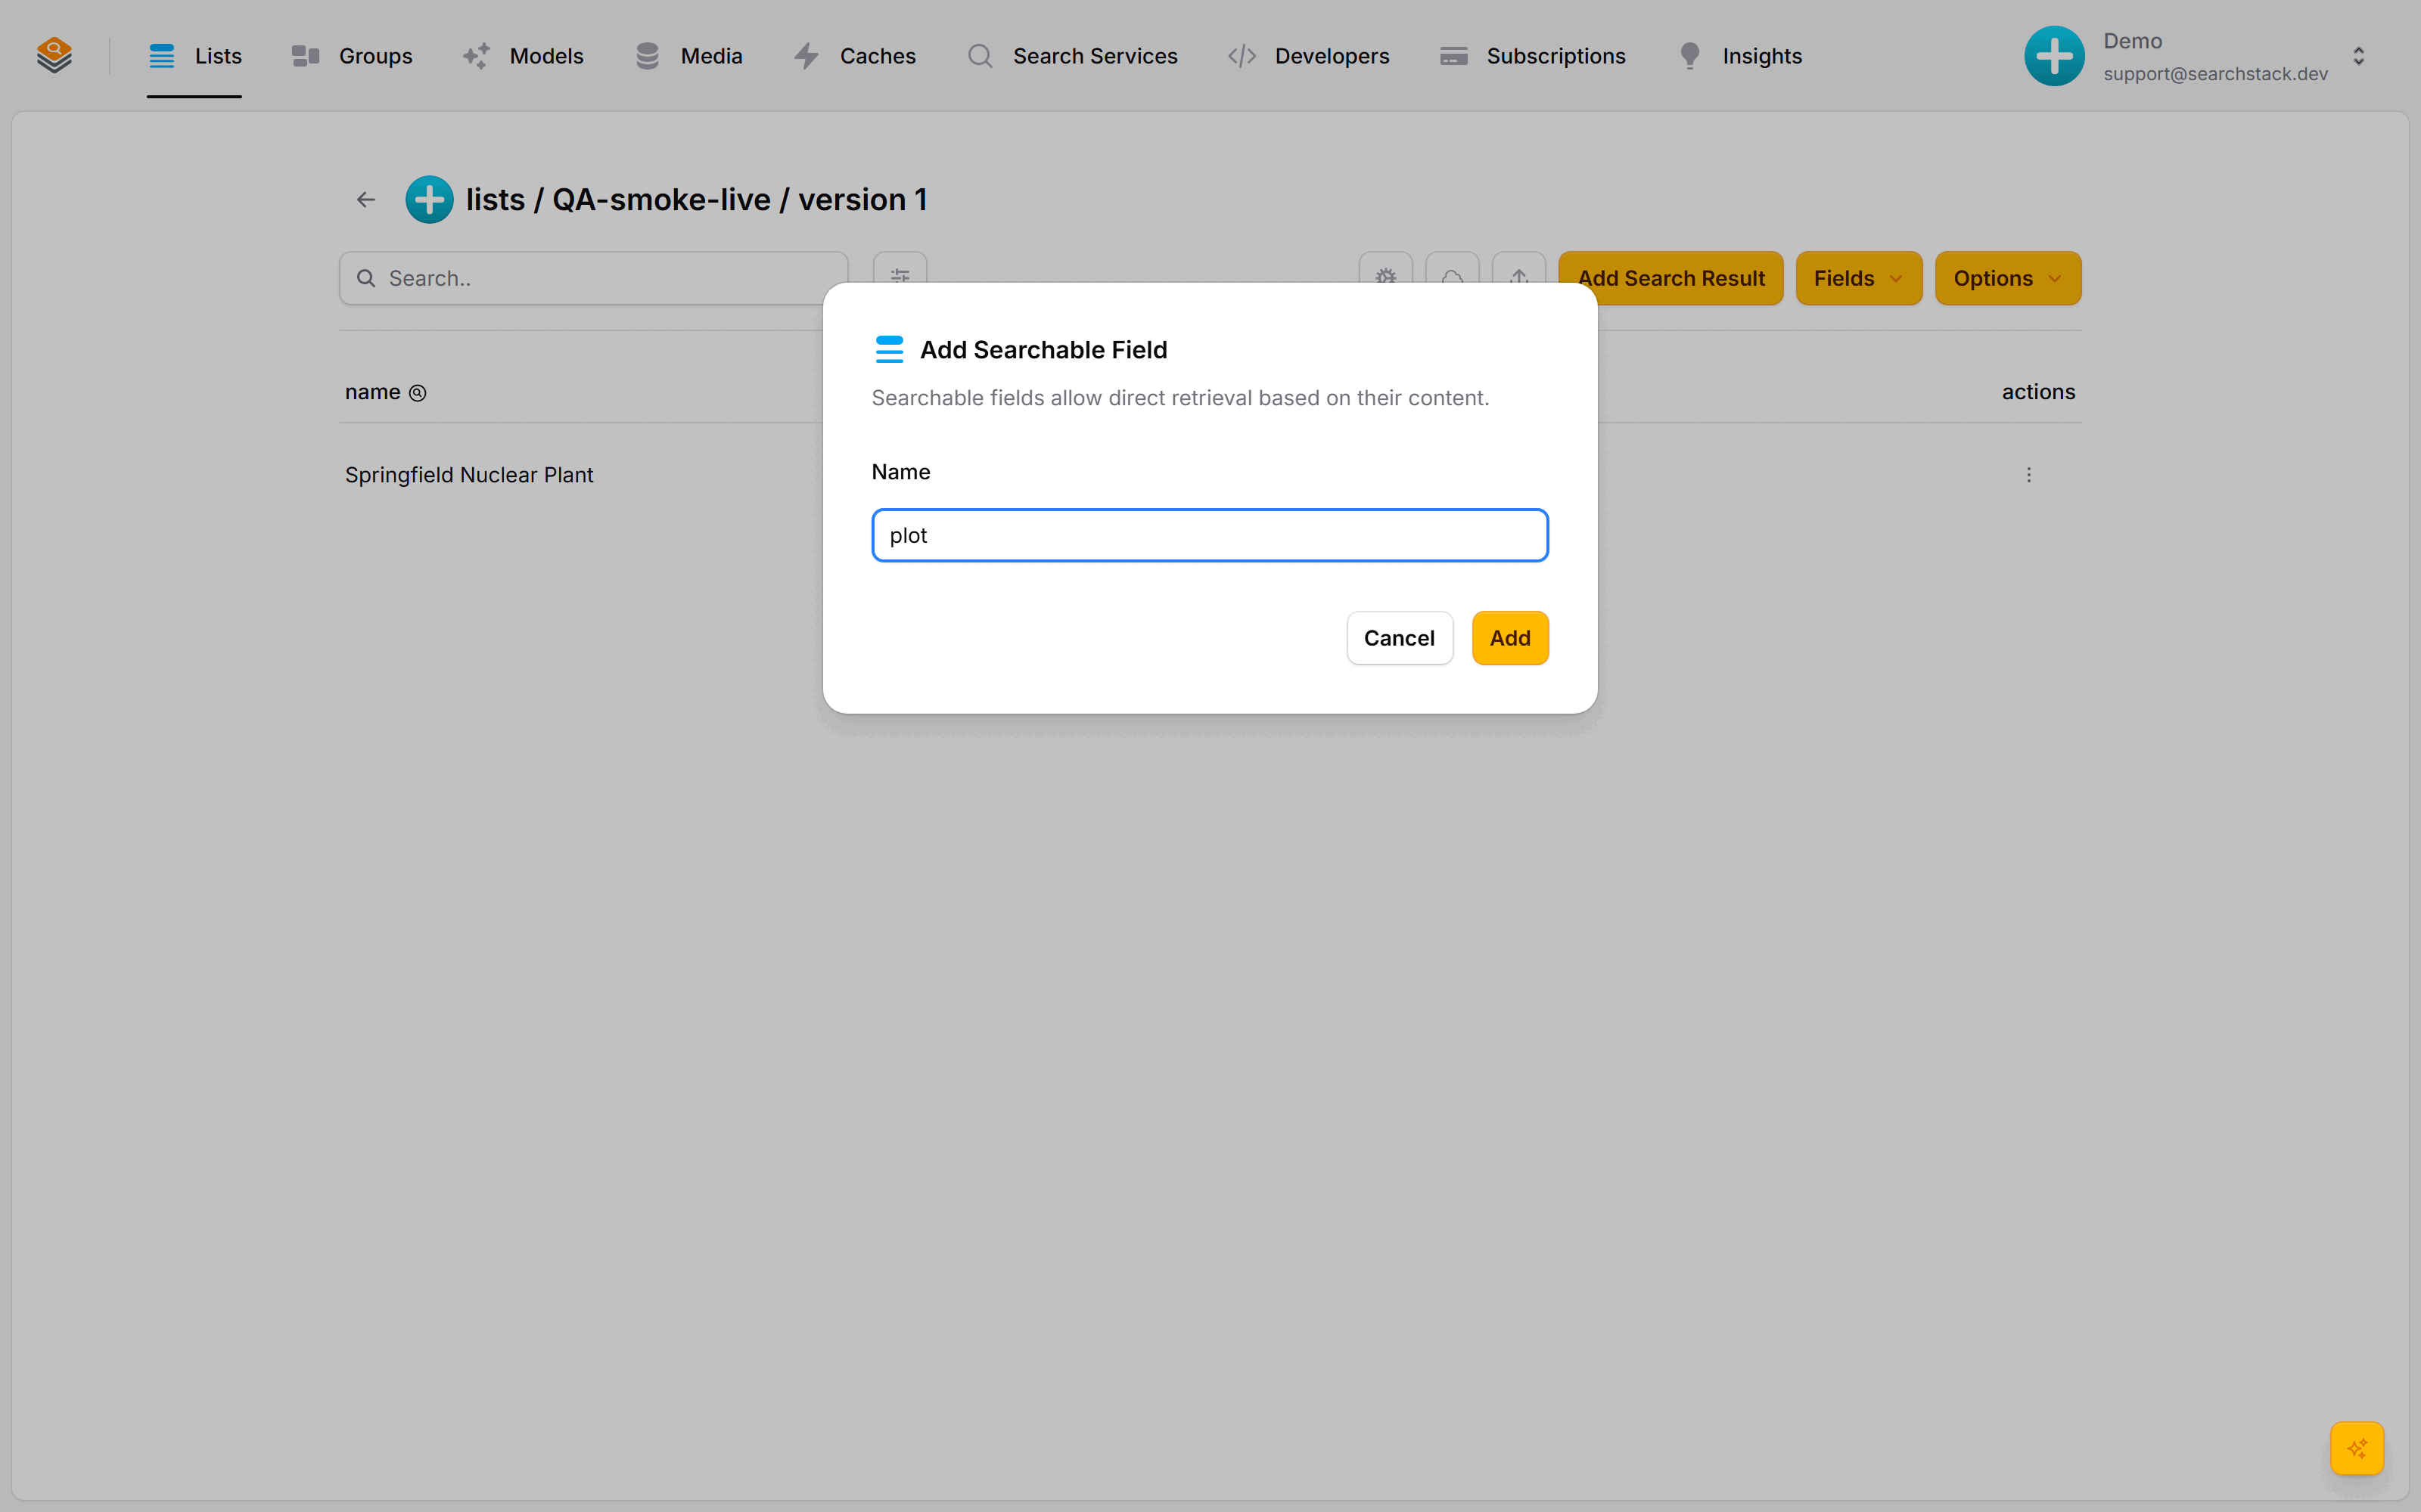Click the back arrow icon
Image resolution: width=2421 pixels, height=1512 pixels.
click(x=366, y=200)
